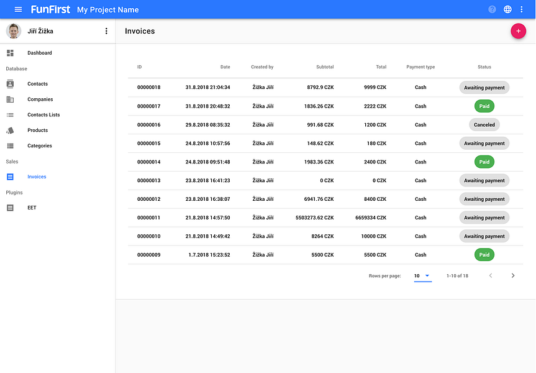Click Paid status of invoice 00000017
Image resolution: width=536 pixels, height=373 pixels.
click(x=484, y=106)
